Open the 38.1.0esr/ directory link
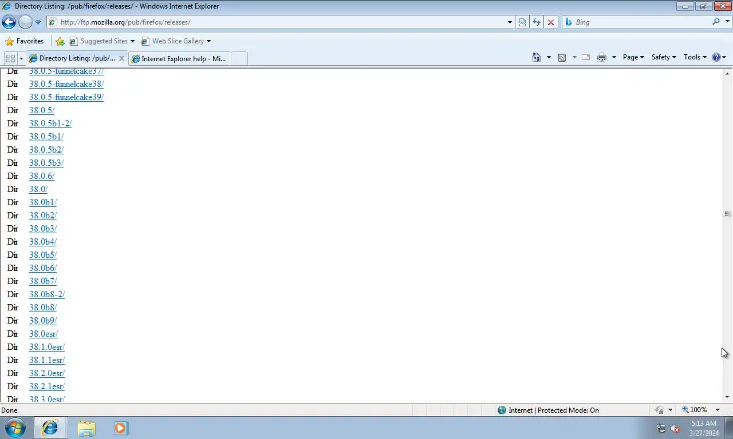 coord(47,347)
